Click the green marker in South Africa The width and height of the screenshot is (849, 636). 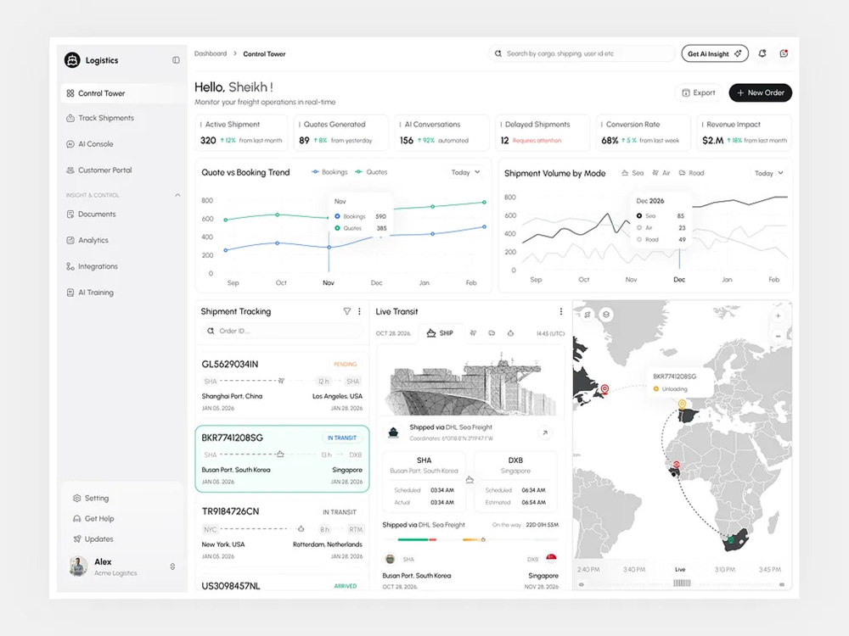732,539
